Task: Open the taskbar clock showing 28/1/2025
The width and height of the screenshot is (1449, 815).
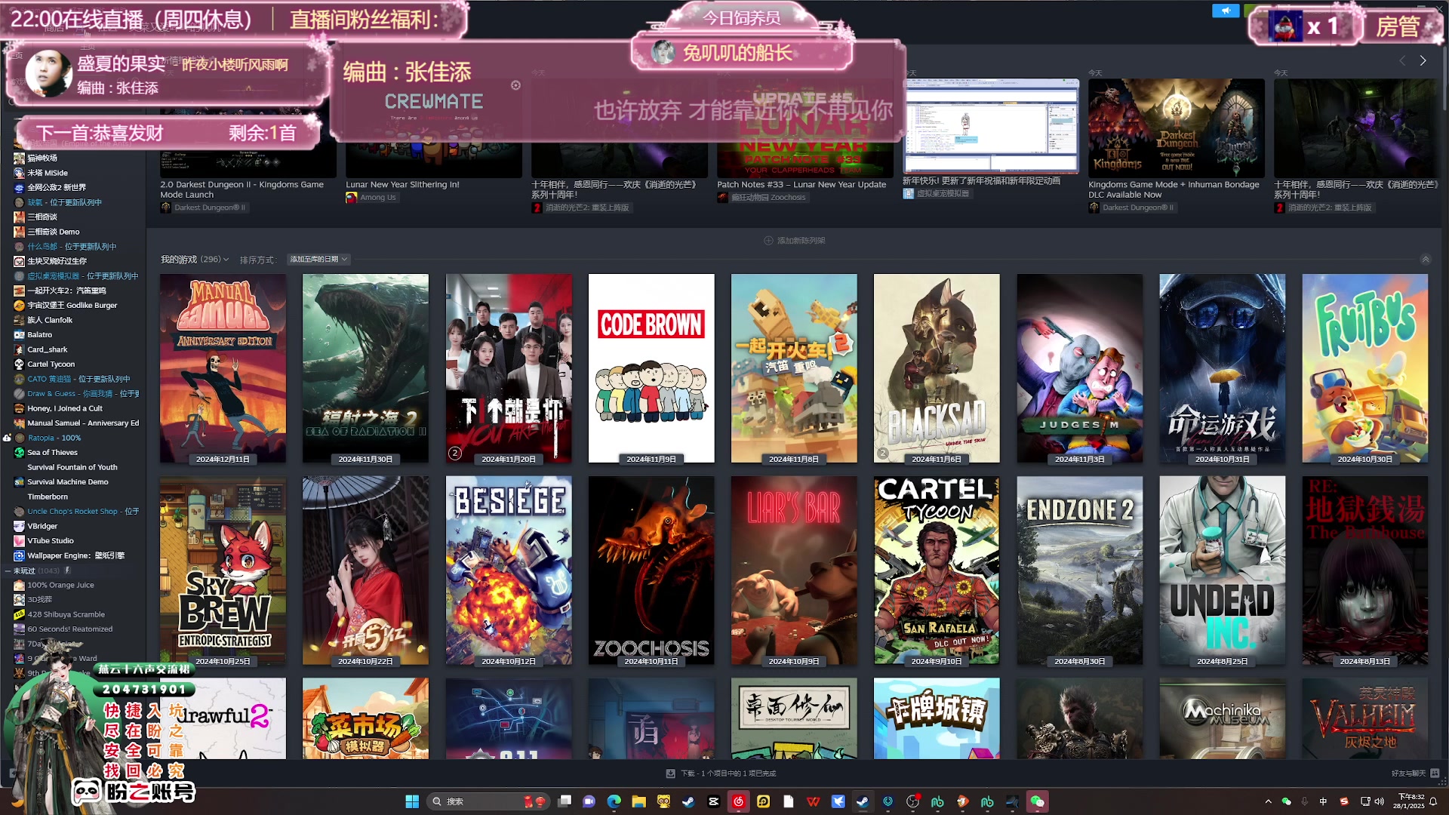Action: point(1409,801)
